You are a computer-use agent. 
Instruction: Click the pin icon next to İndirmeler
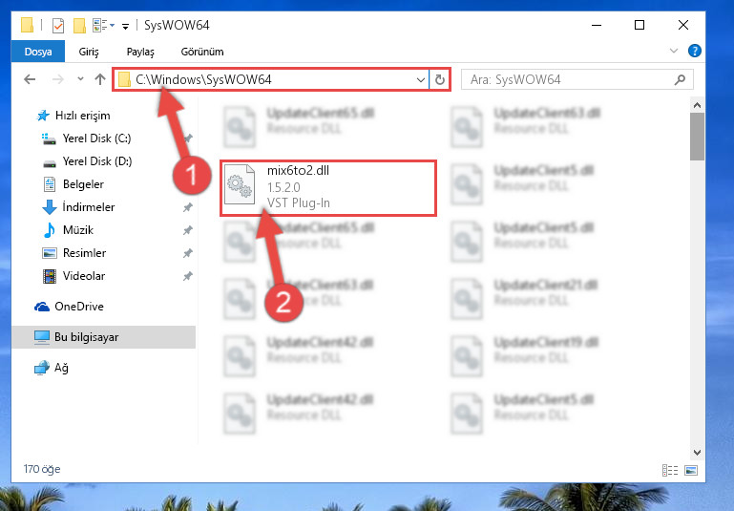pos(188,207)
